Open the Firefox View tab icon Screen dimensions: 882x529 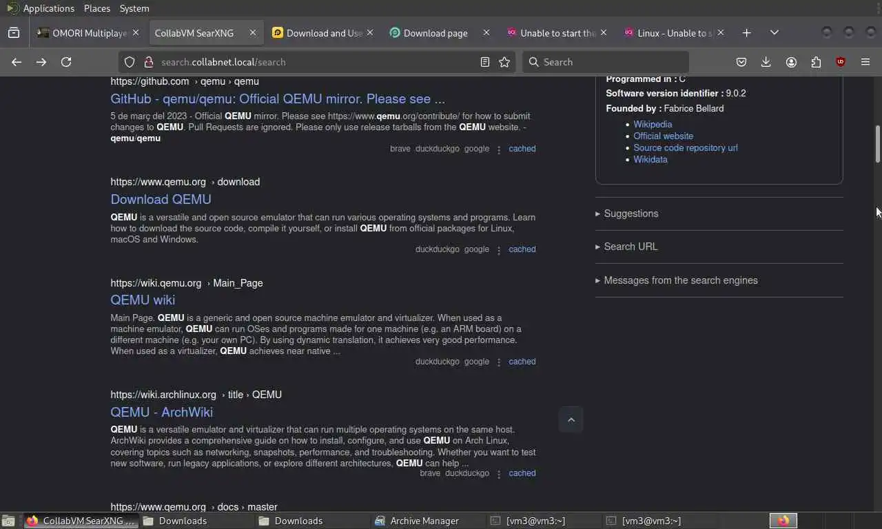click(x=14, y=32)
